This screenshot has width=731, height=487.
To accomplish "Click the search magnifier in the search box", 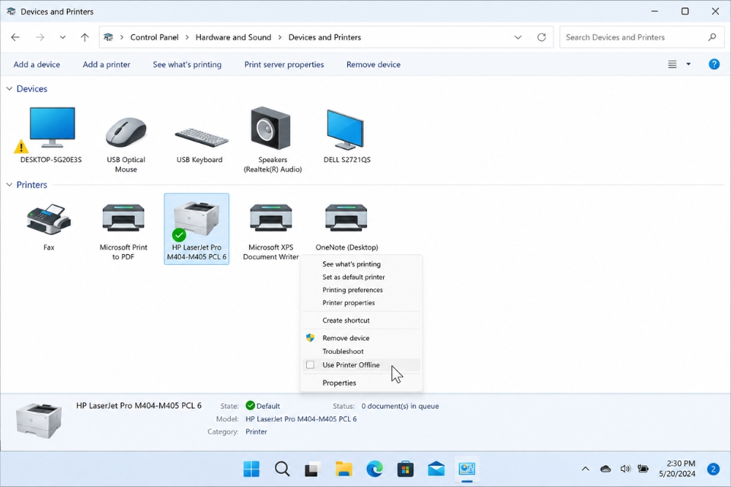I will tap(712, 37).
